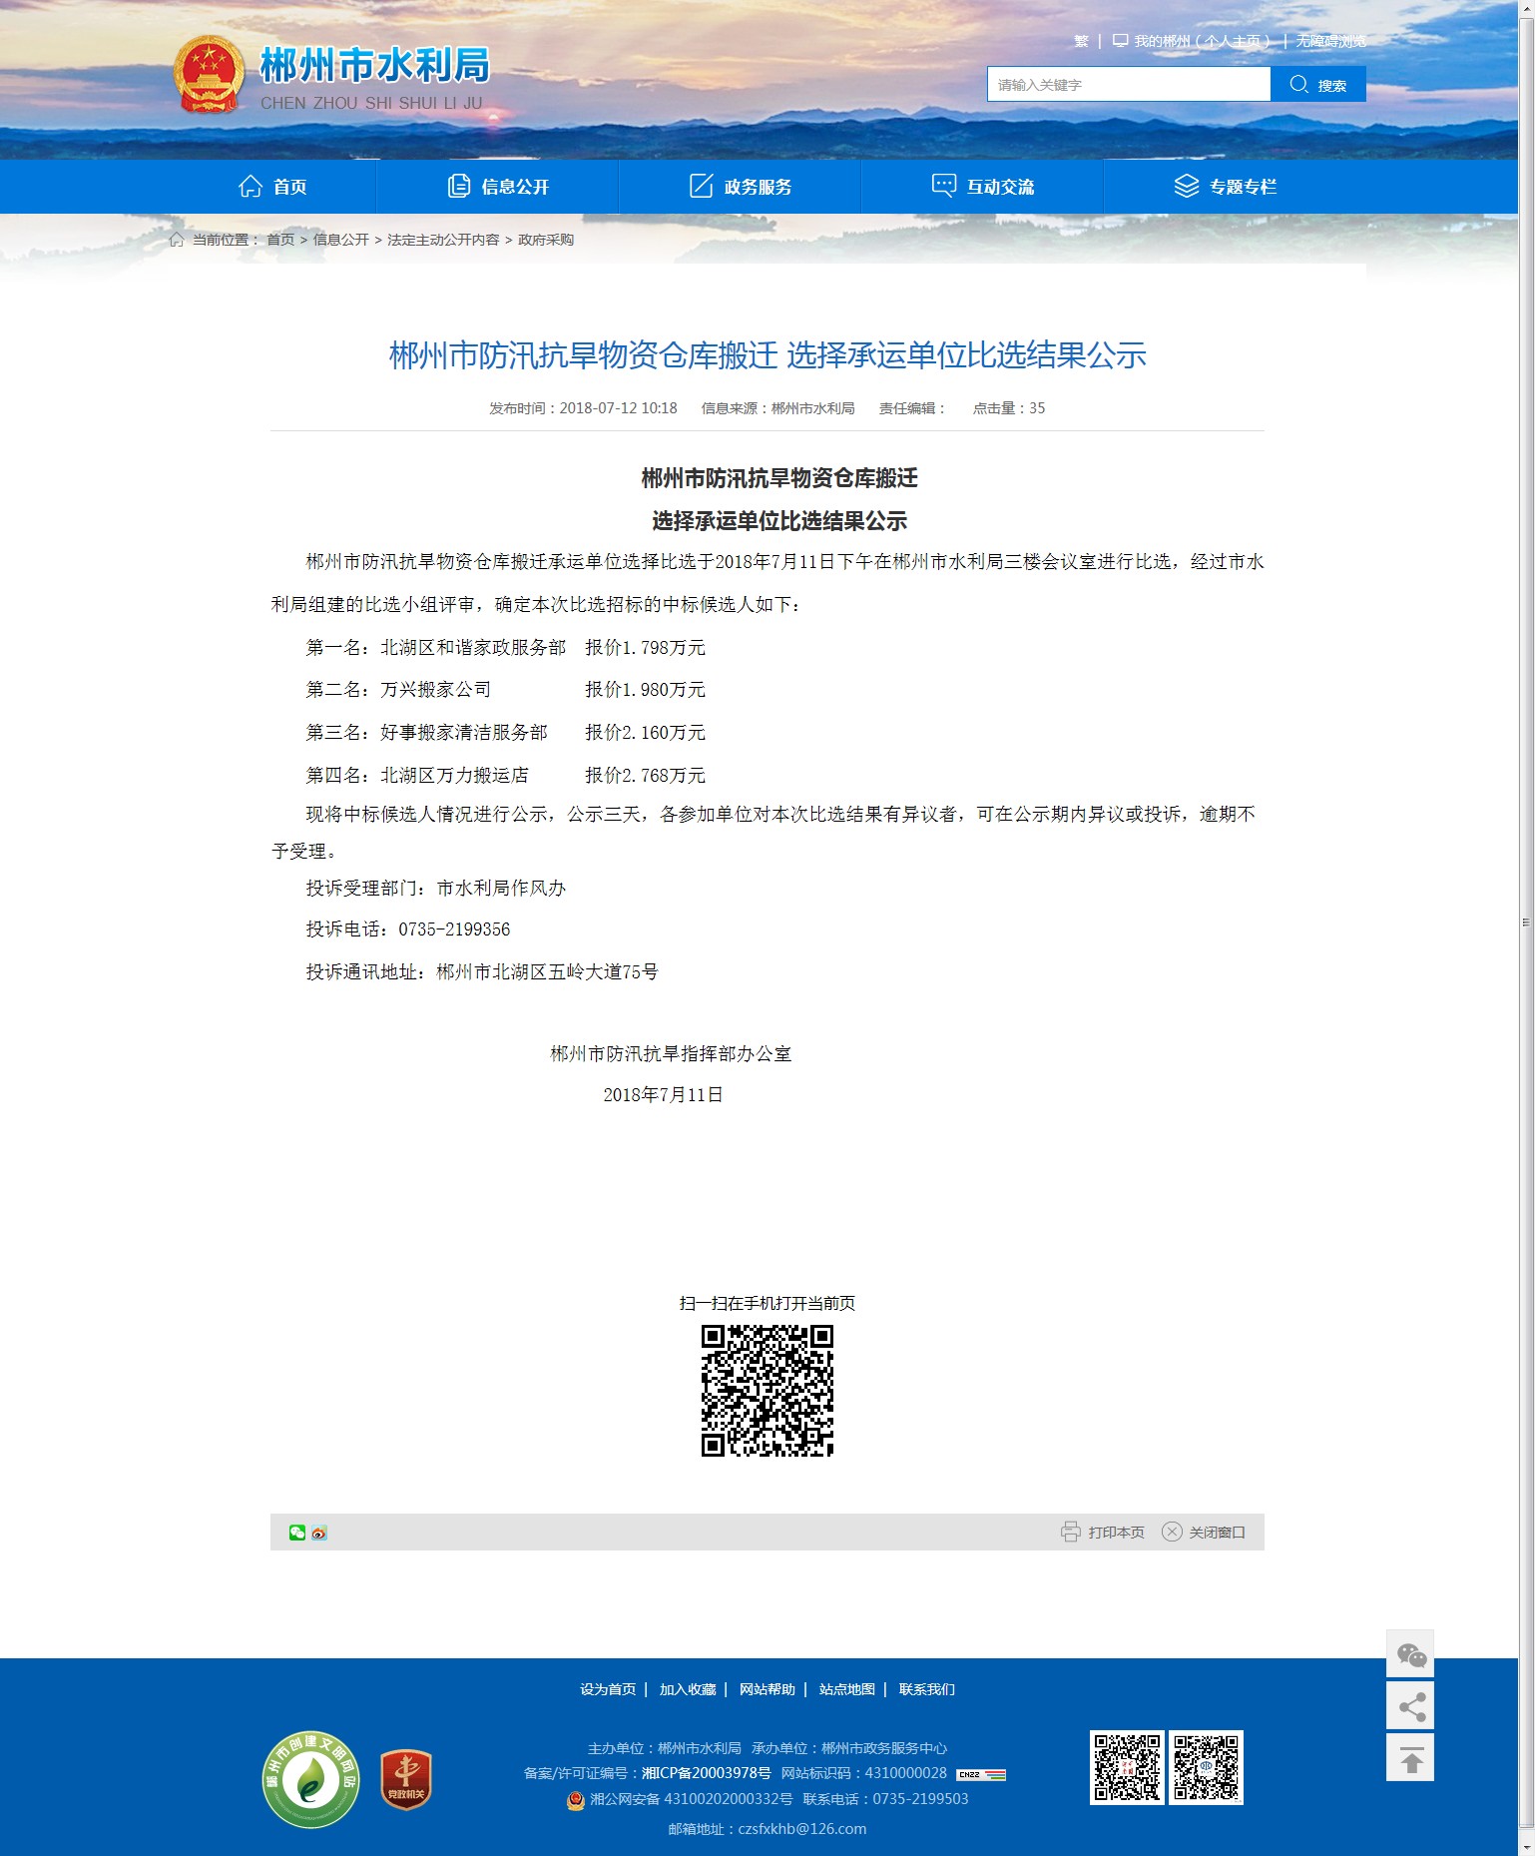
Task: Click the 郴州市水利局 site title banner
Action: coord(375,66)
